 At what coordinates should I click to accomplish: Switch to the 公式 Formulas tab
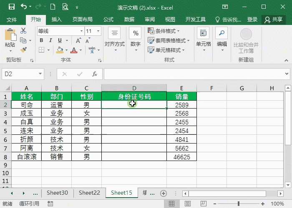pyautogui.click(x=108, y=20)
